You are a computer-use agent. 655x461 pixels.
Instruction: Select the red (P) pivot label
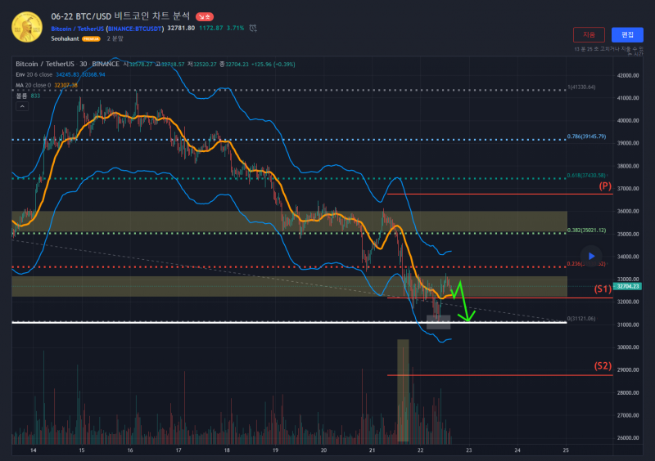pyautogui.click(x=605, y=186)
